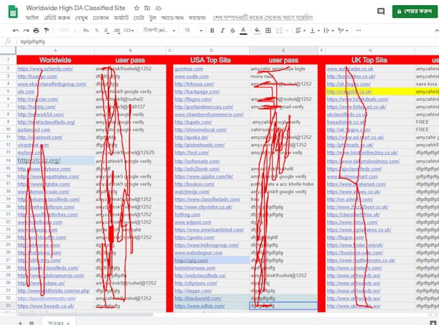
Task: Open the sheet tab's dropdown arrow
Action: tap(68, 323)
